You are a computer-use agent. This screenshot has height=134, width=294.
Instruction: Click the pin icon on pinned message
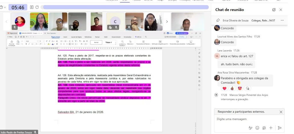pyautogui.click(x=218, y=21)
